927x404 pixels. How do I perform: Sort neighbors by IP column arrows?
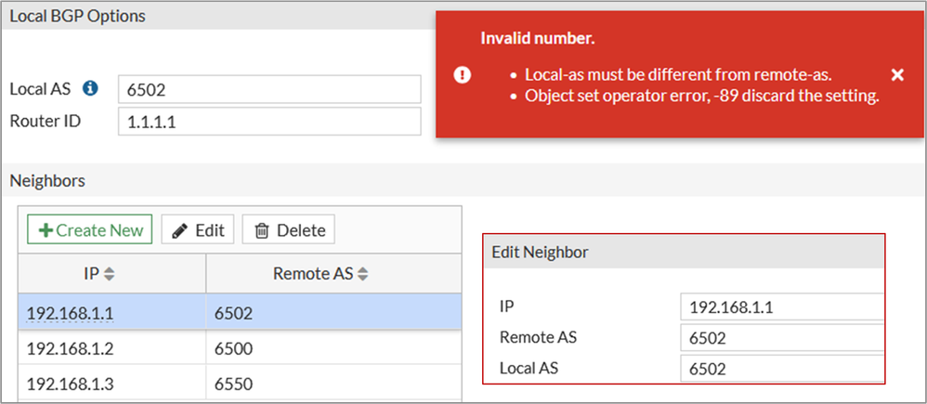click(109, 275)
